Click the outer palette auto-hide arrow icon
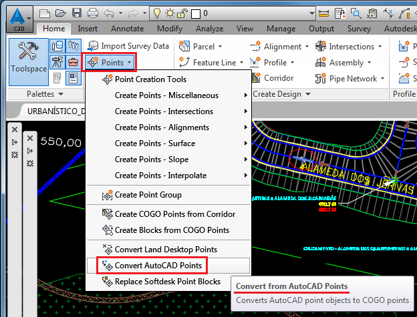 click(15, 142)
